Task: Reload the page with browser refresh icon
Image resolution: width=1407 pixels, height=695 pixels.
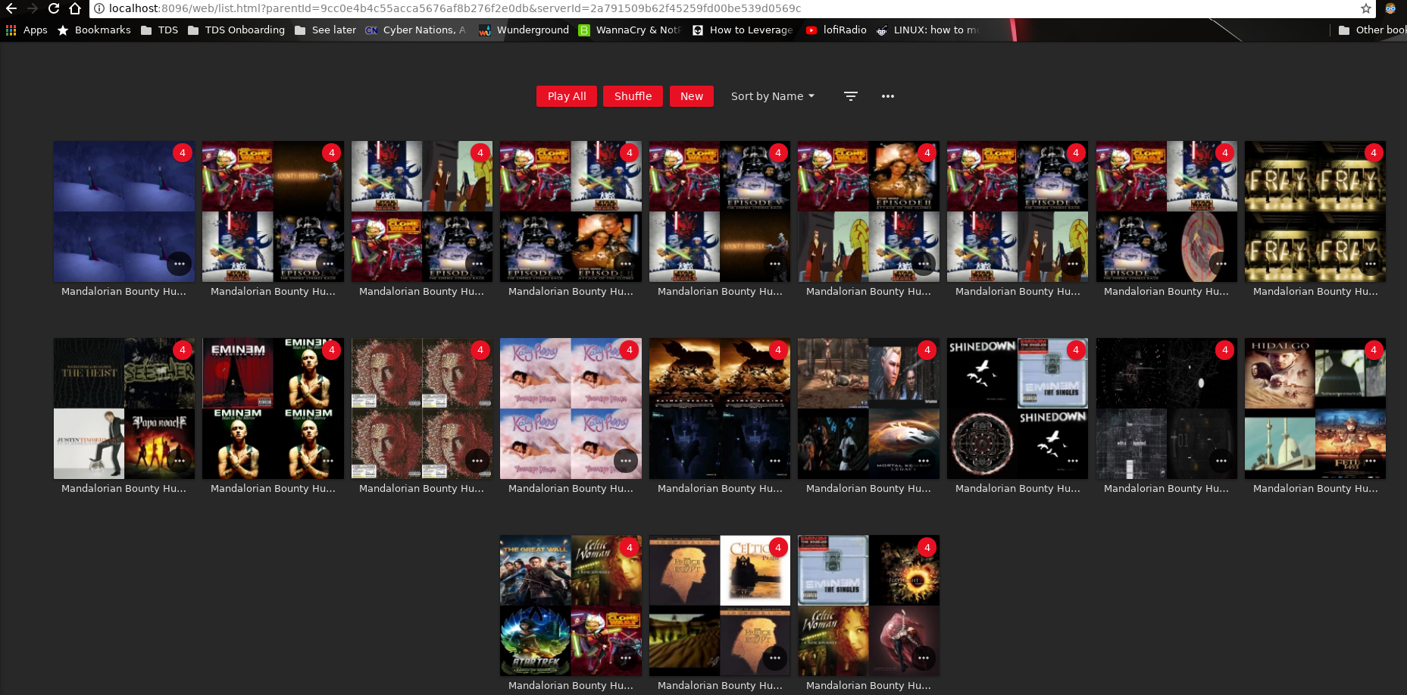Action: tap(53, 8)
